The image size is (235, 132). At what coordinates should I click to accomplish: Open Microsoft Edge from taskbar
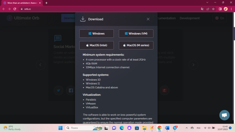122,128
